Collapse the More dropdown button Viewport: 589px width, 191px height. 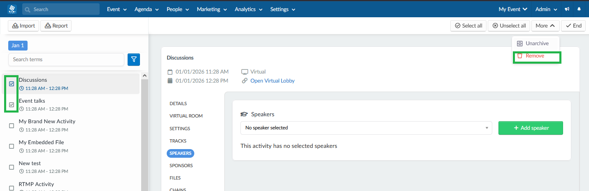(545, 25)
